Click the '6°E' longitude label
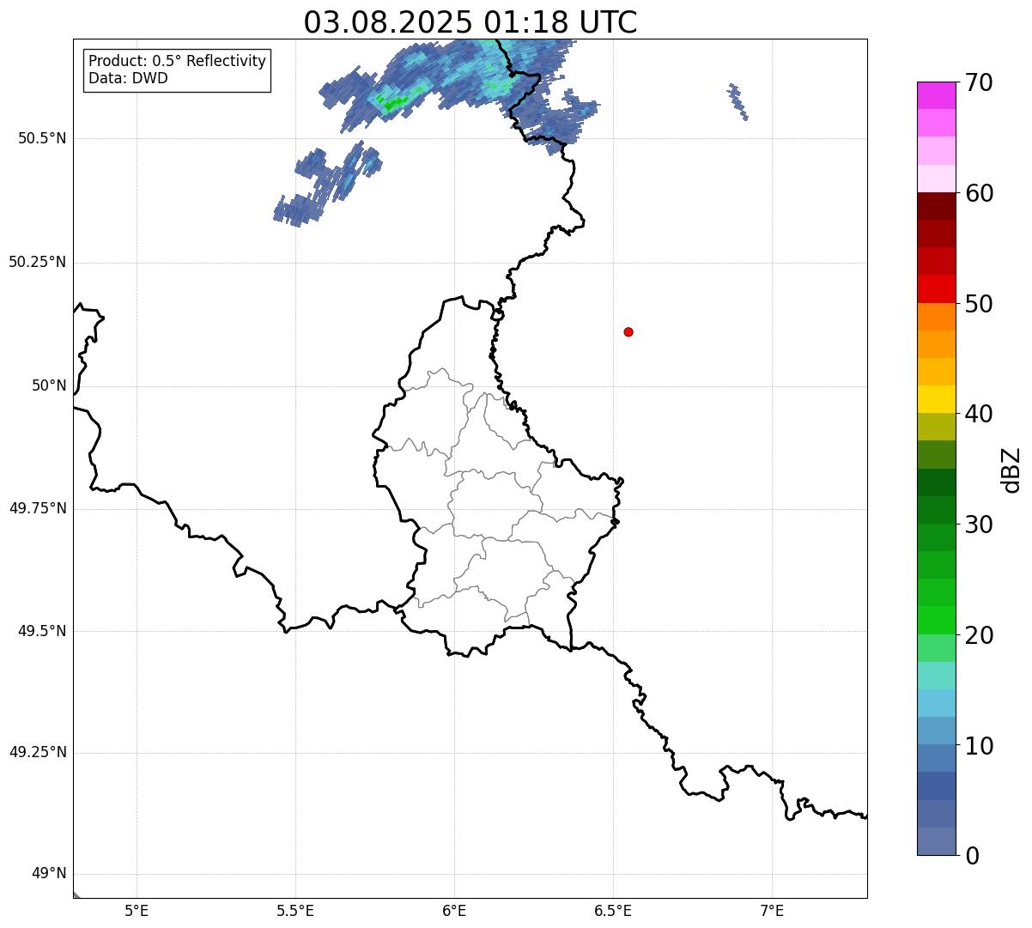 454,910
